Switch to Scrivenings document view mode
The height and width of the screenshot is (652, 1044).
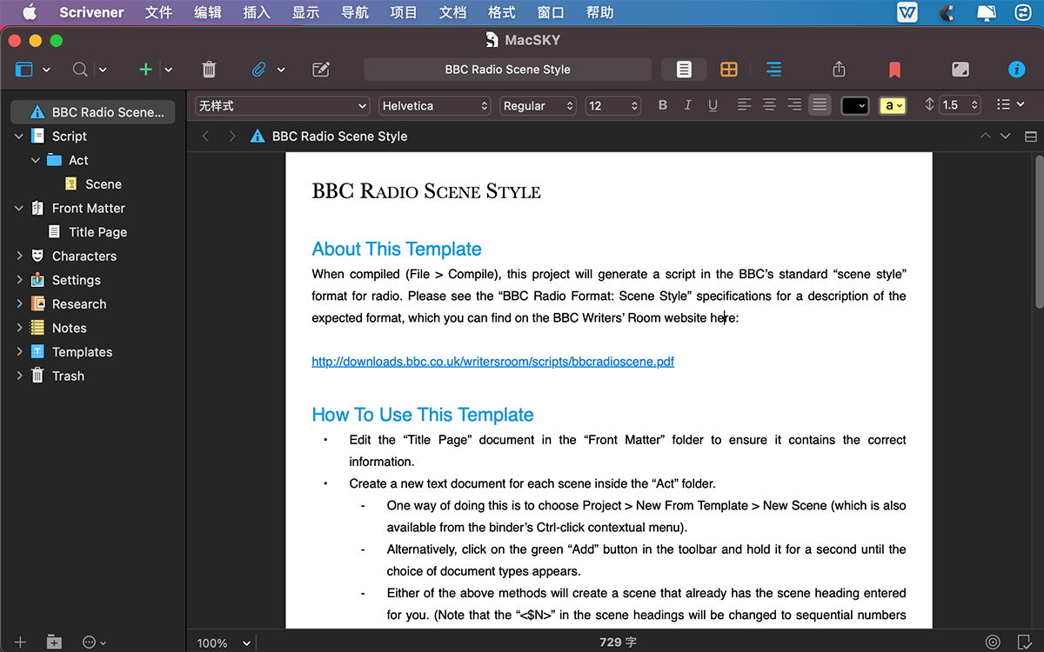click(685, 70)
